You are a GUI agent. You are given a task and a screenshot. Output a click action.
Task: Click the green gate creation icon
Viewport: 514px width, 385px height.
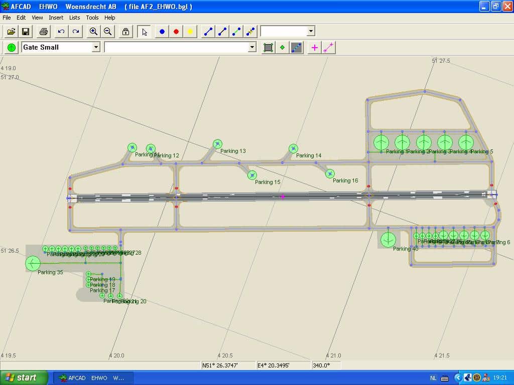point(11,47)
